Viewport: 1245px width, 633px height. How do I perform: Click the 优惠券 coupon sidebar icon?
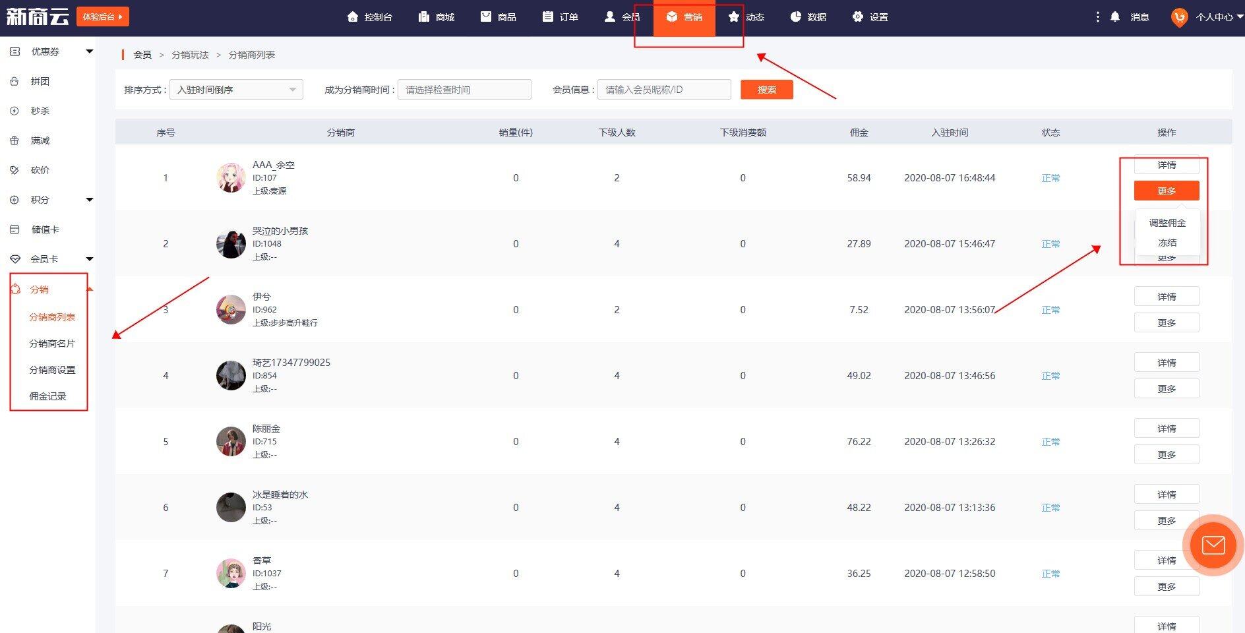click(x=15, y=51)
